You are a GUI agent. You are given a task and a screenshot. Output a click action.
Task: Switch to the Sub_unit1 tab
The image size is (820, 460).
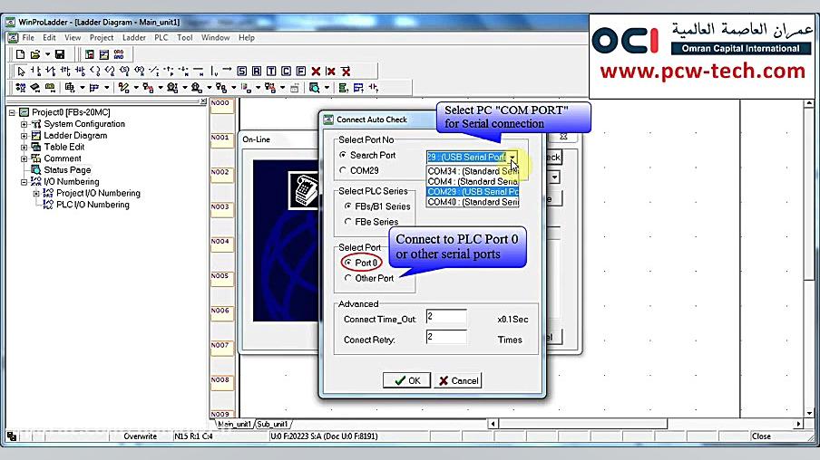(x=272, y=424)
